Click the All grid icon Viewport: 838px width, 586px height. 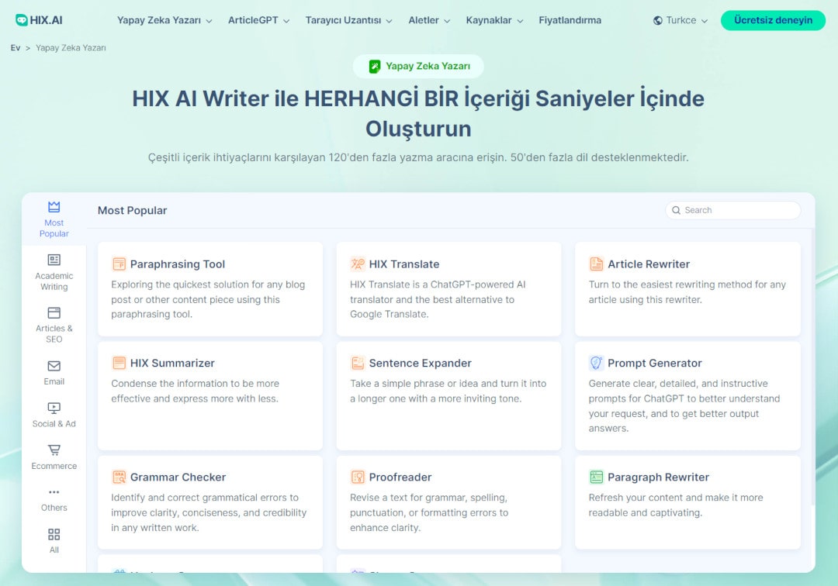tap(54, 534)
